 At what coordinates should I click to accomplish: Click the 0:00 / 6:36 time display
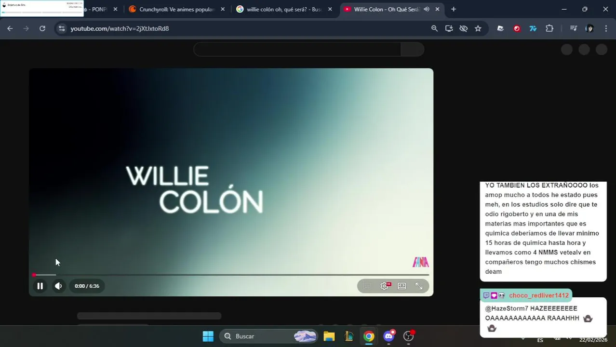pos(87,286)
